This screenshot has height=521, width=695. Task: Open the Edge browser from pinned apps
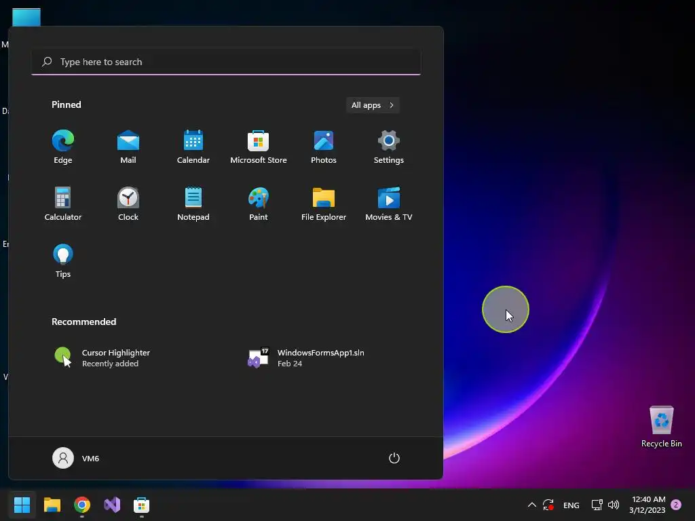63,147
